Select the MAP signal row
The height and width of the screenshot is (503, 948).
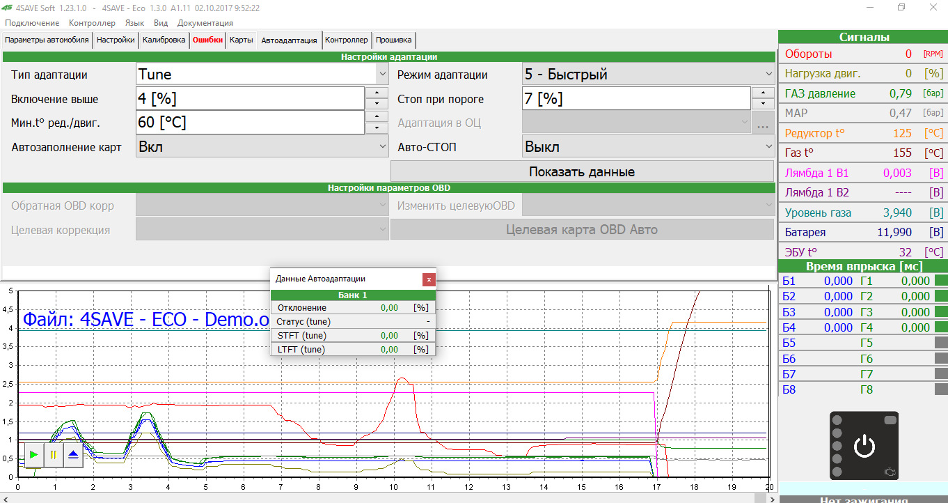click(863, 113)
